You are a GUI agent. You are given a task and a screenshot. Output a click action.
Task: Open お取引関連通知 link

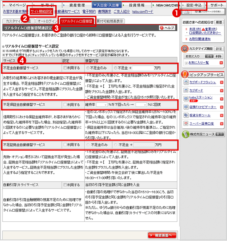[x=200, y=39]
